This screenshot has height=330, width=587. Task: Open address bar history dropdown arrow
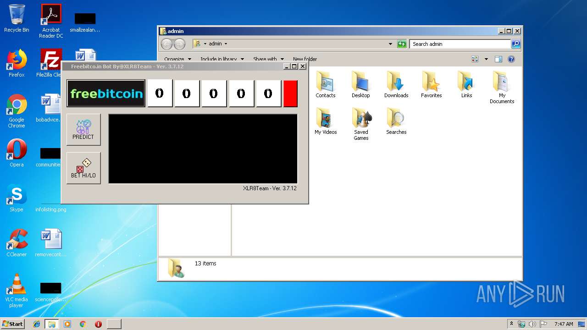click(390, 44)
